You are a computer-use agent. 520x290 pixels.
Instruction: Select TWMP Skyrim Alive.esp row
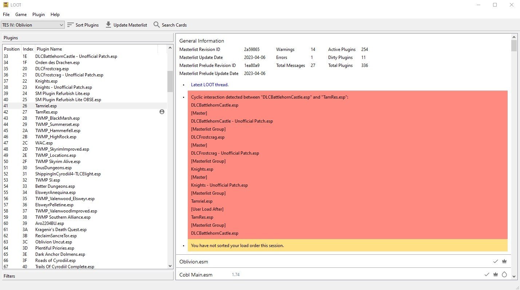coord(84,162)
